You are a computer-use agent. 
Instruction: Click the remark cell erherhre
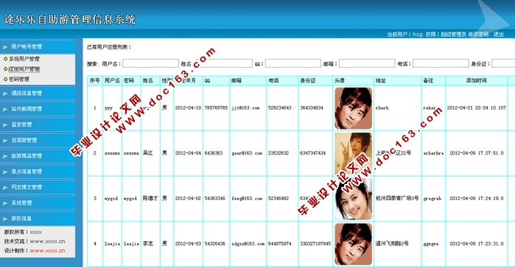coord(433,153)
